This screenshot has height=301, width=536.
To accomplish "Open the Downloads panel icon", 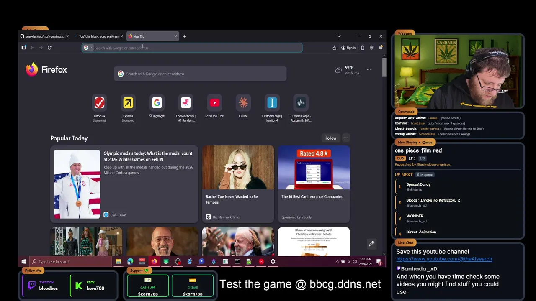I will click(334, 48).
